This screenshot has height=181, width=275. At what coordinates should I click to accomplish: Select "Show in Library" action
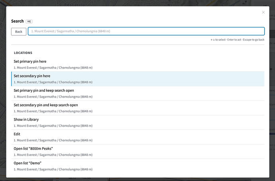coord(138,122)
